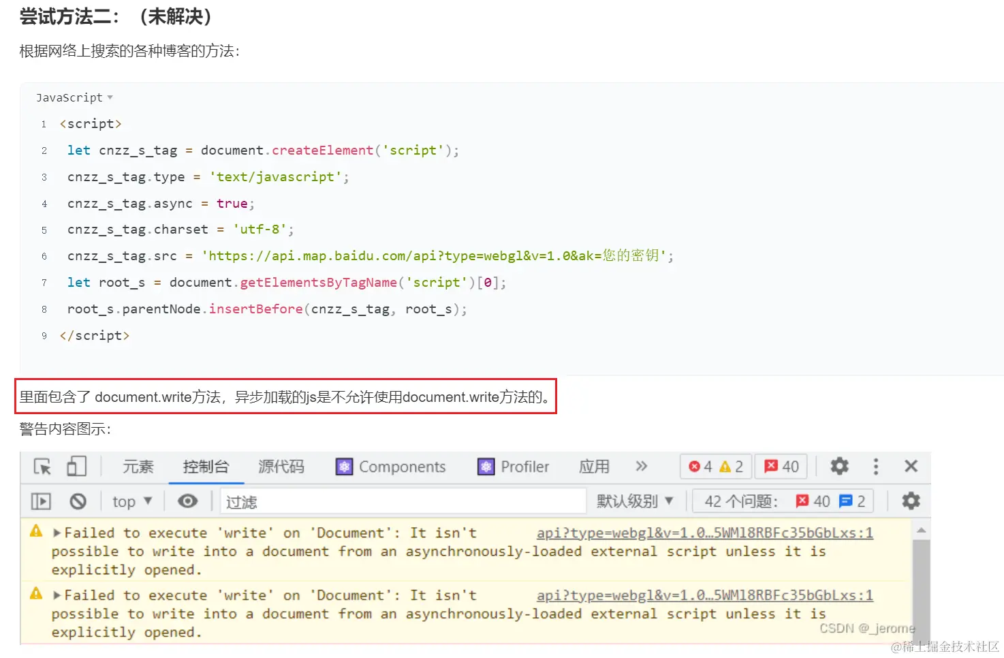Open source link of the first warning

pyautogui.click(x=705, y=533)
